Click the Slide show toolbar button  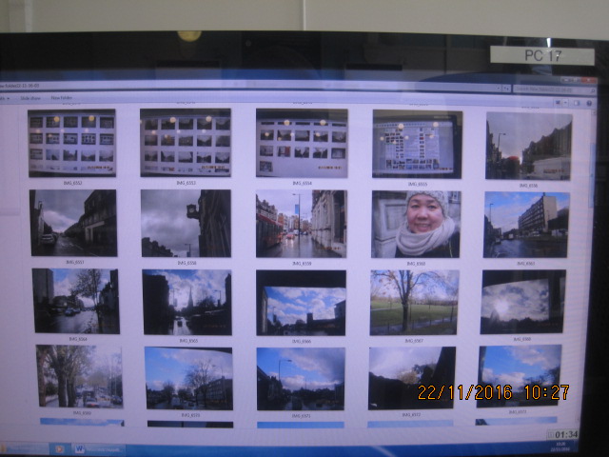(30, 98)
